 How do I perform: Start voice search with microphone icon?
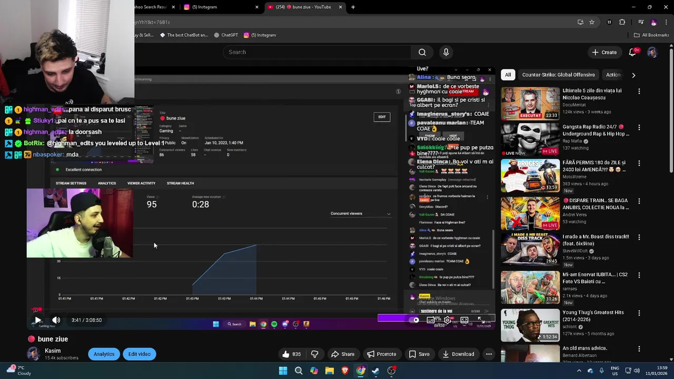click(446, 52)
